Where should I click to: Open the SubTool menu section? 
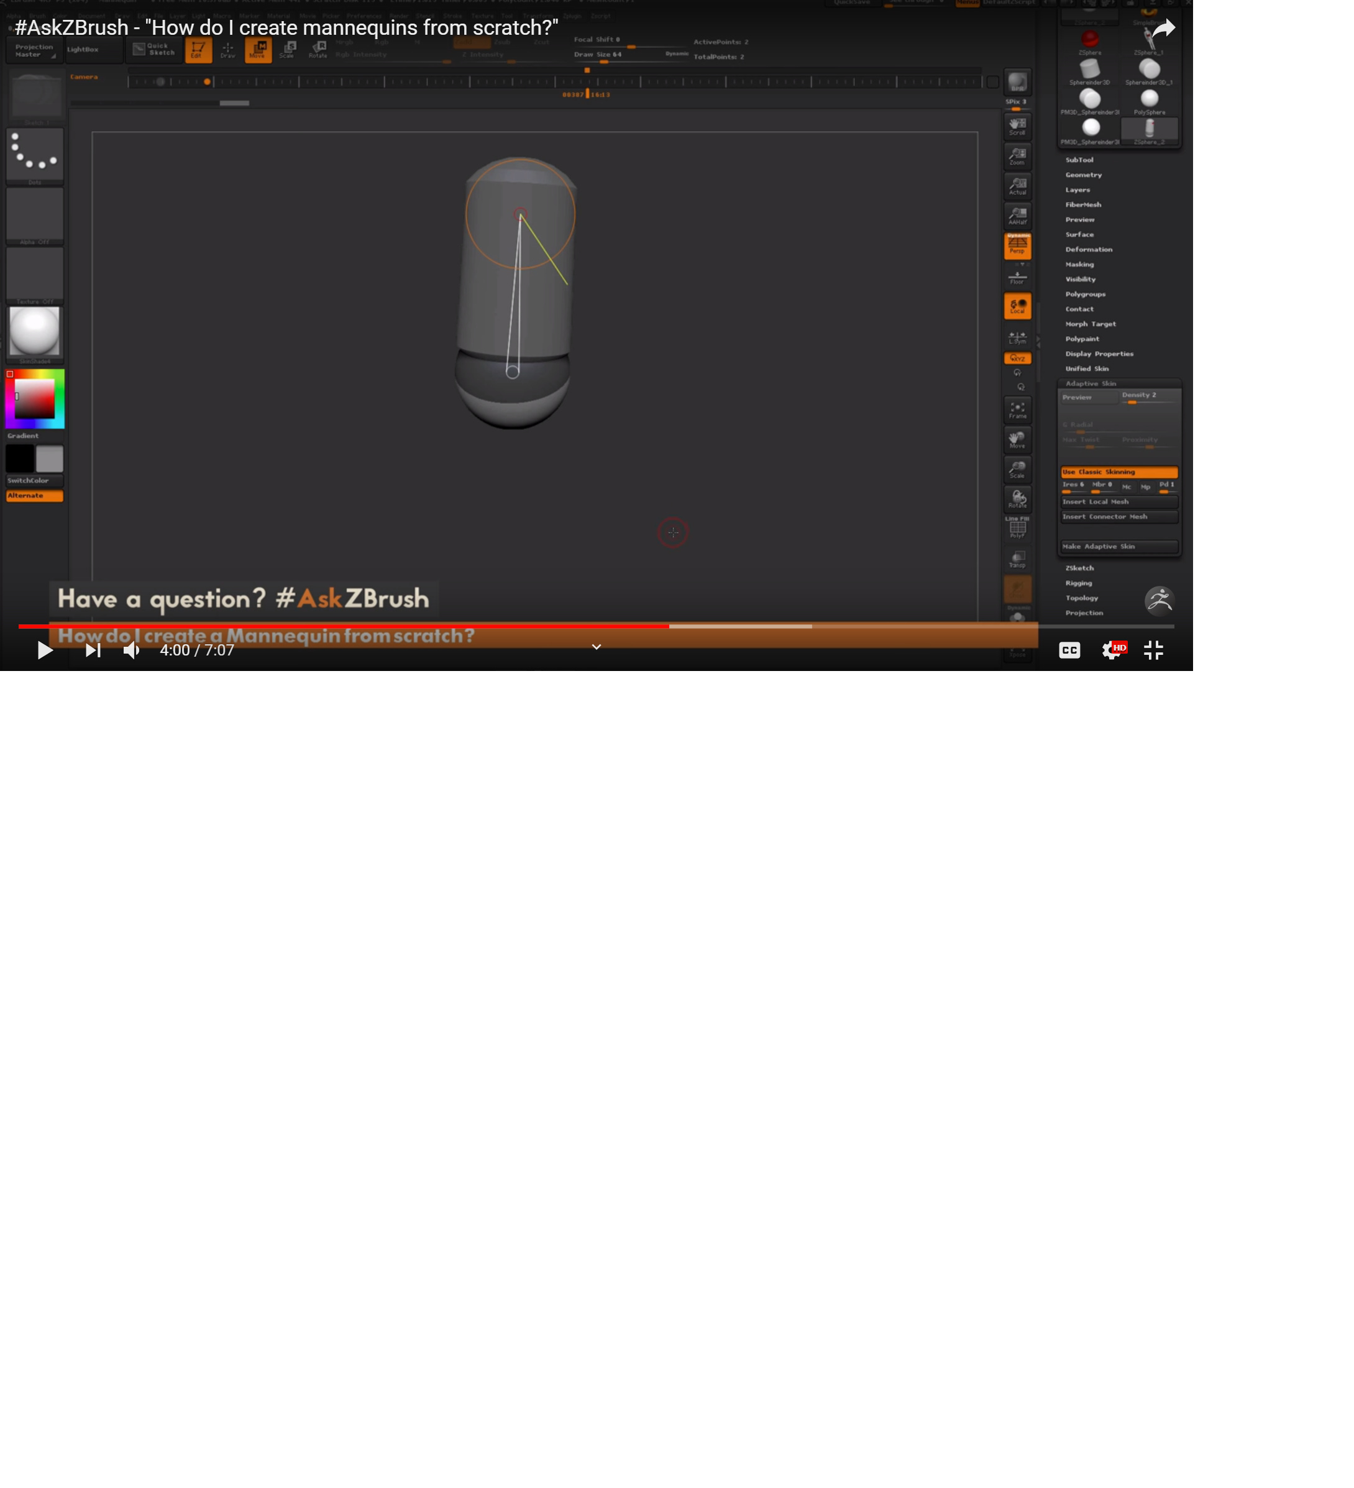pos(1079,160)
